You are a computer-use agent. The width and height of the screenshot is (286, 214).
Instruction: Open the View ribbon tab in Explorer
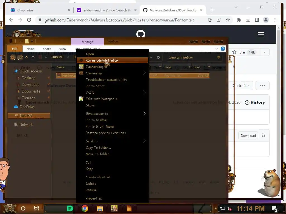[x=63, y=49]
